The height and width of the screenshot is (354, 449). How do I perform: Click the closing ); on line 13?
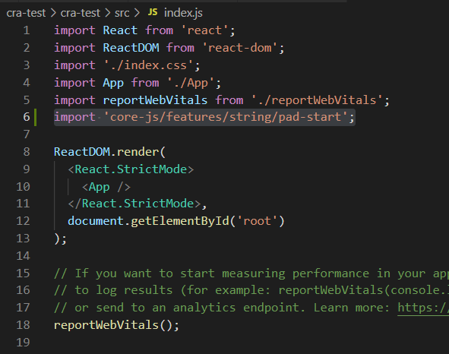[61, 239]
